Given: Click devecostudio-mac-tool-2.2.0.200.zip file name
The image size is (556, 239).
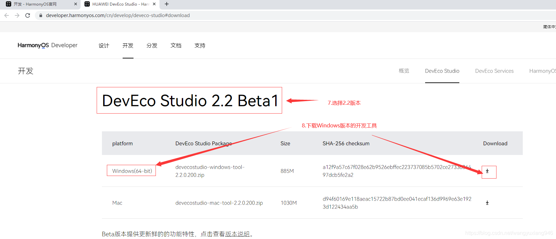Looking at the screenshot, I should coord(219,203).
